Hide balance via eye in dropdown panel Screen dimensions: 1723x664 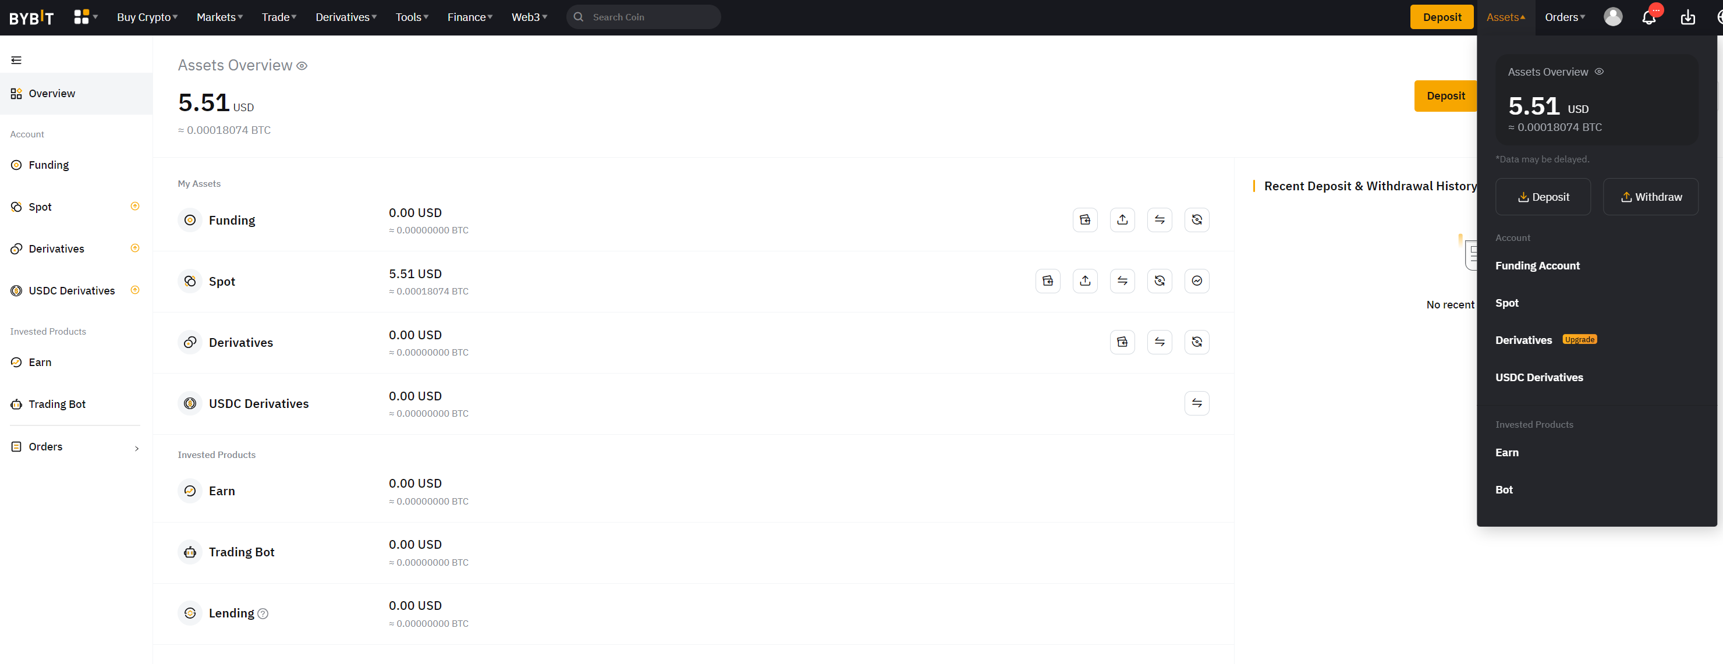pyautogui.click(x=1598, y=72)
